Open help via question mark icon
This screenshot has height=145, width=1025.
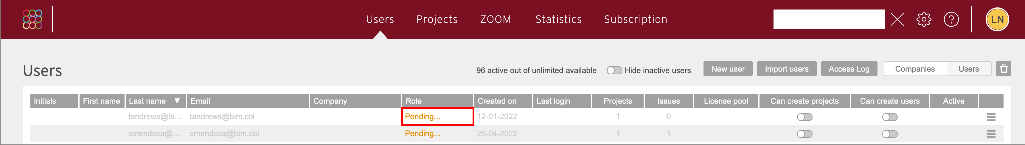pyautogui.click(x=951, y=20)
